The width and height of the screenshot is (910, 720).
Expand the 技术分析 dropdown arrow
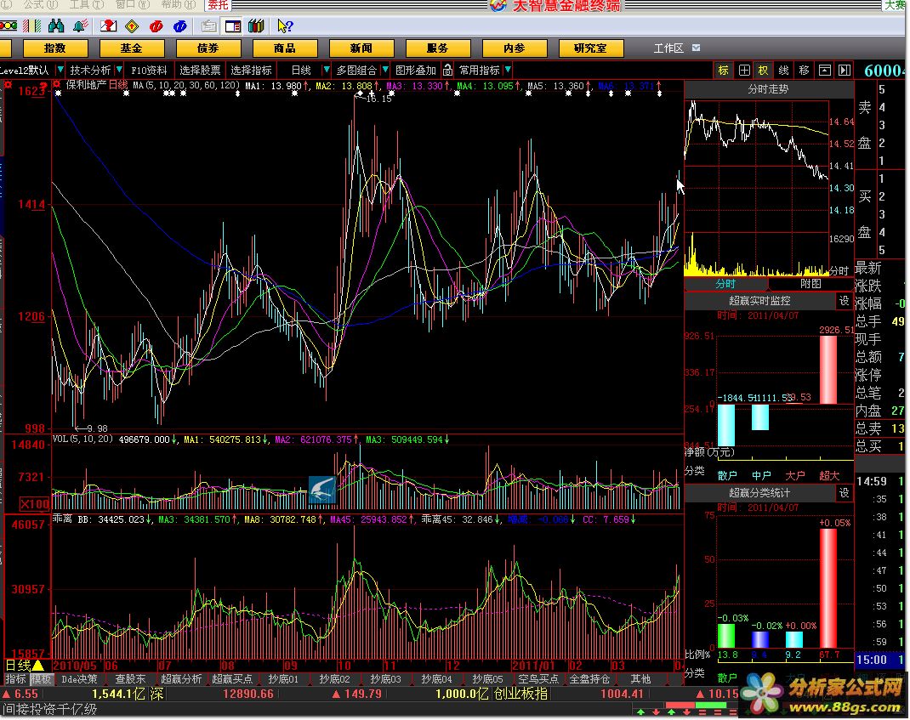(x=119, y=71)
